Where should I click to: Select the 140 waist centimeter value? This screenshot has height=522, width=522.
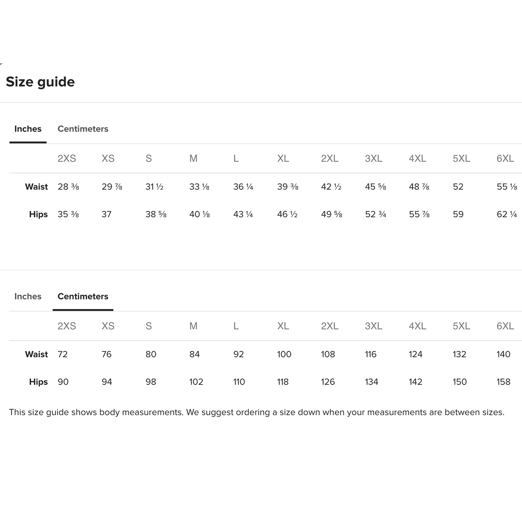click(x=503, y=354)
